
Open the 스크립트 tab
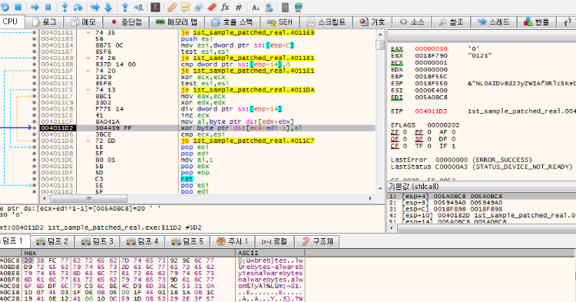pos(326,22)
